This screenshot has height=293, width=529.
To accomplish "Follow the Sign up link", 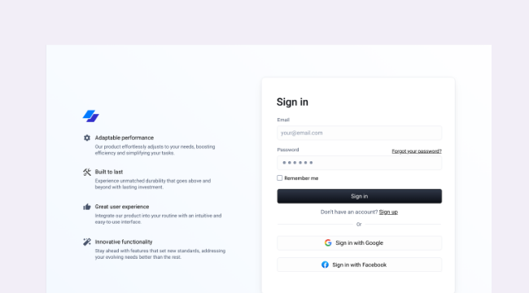I will 388,212.
